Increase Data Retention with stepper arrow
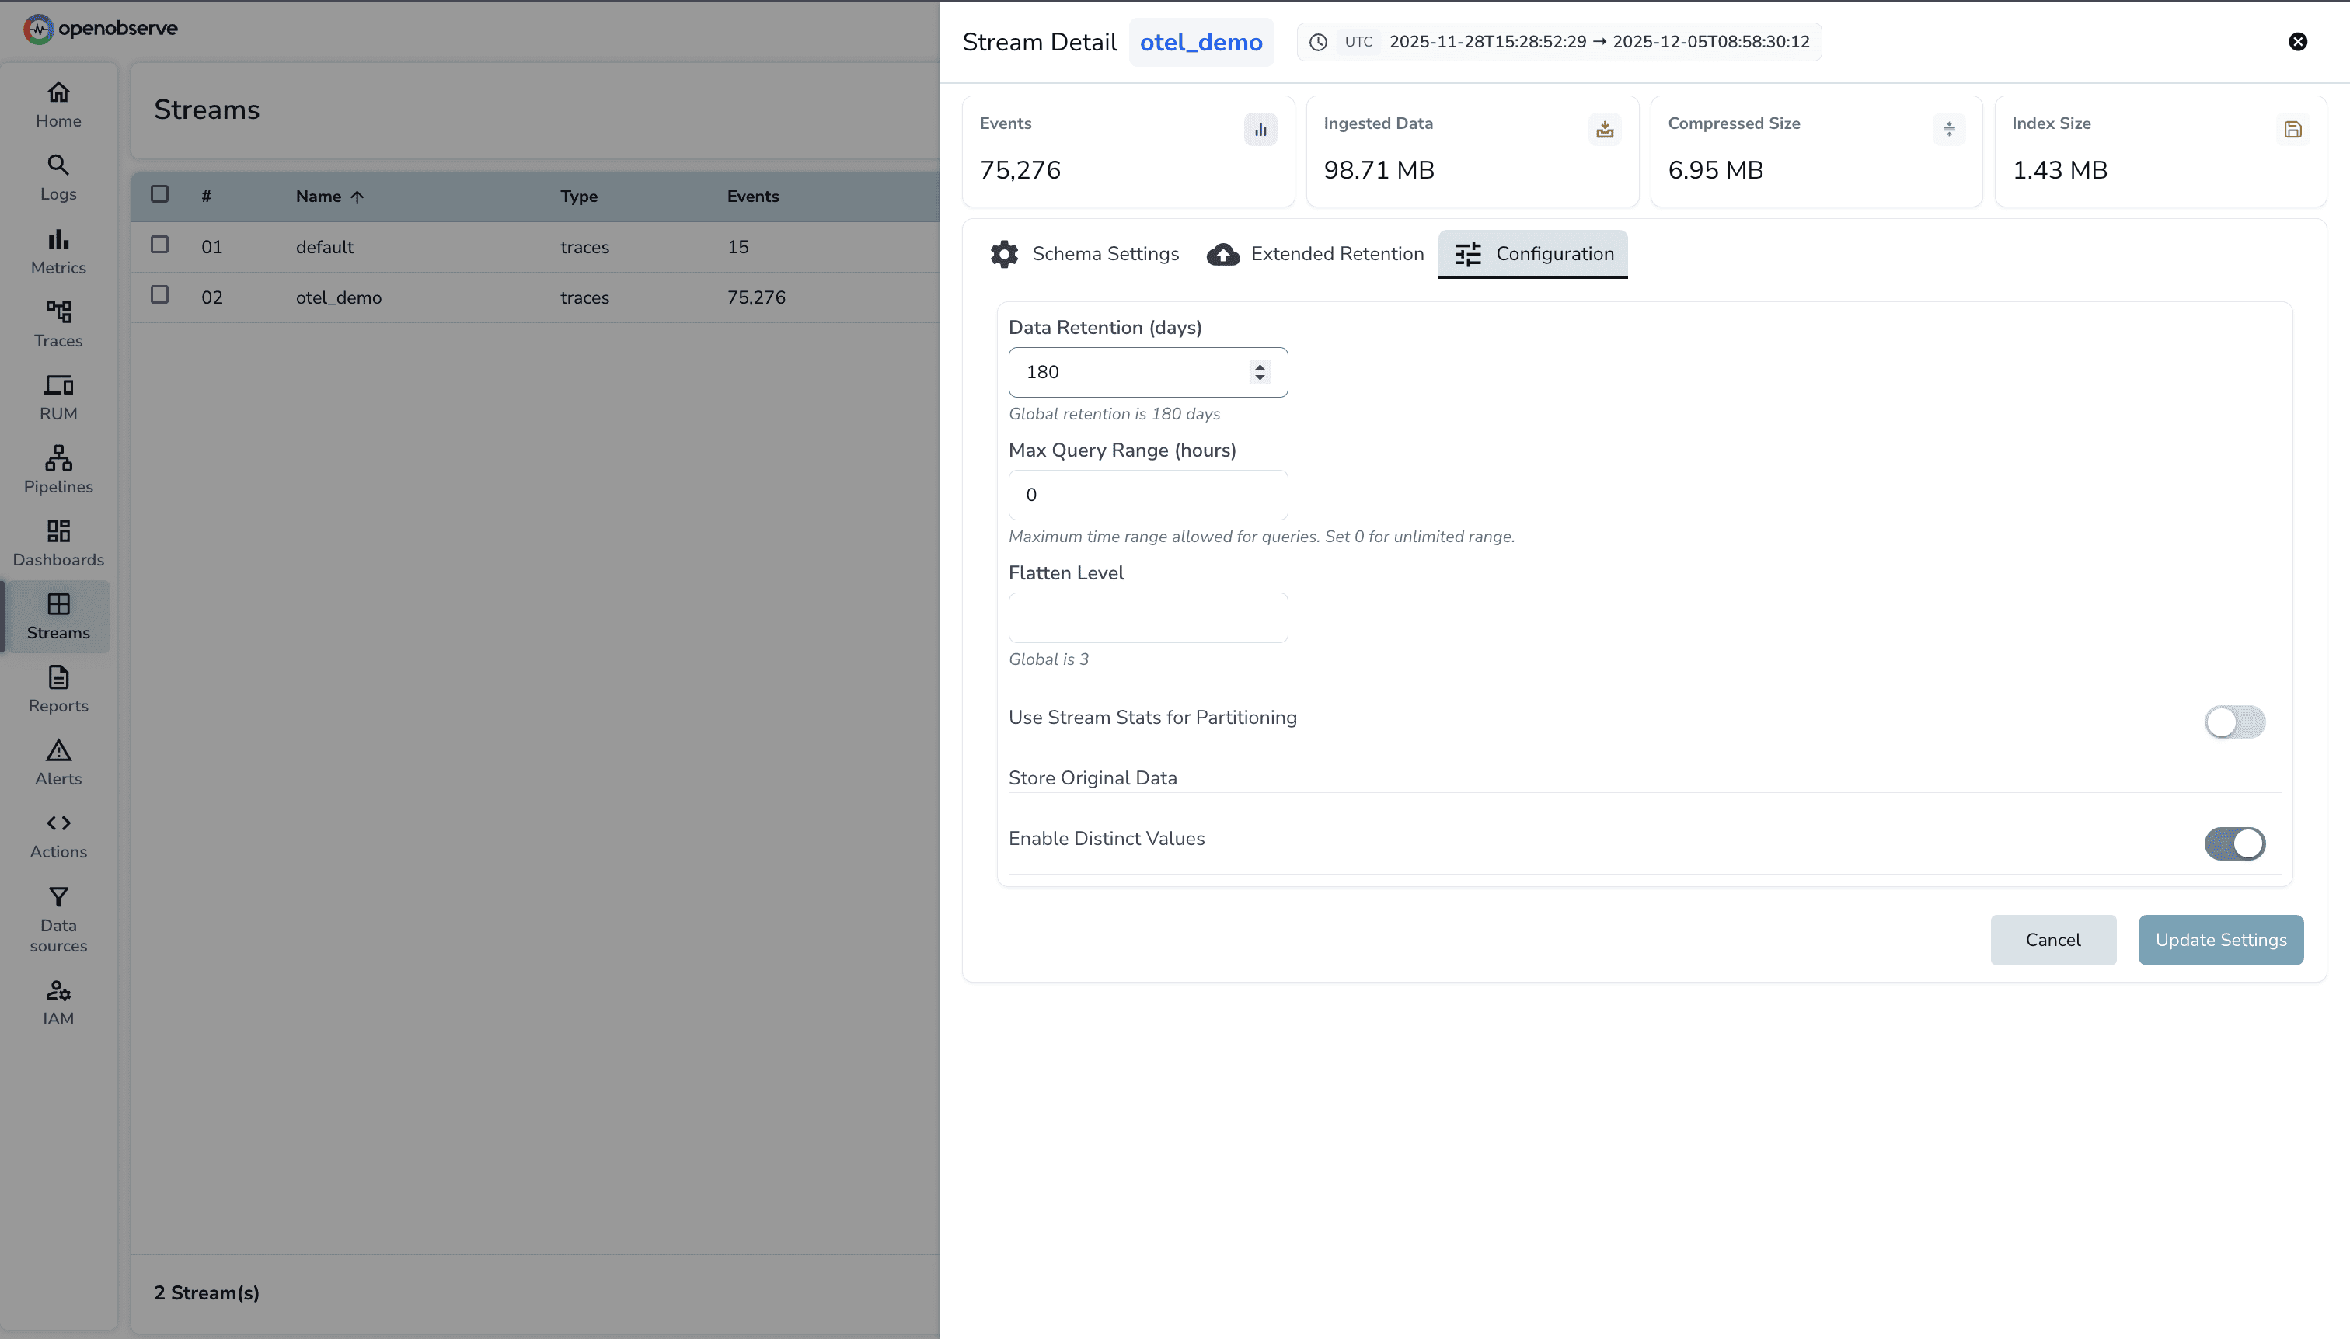 coord(1259,366)
